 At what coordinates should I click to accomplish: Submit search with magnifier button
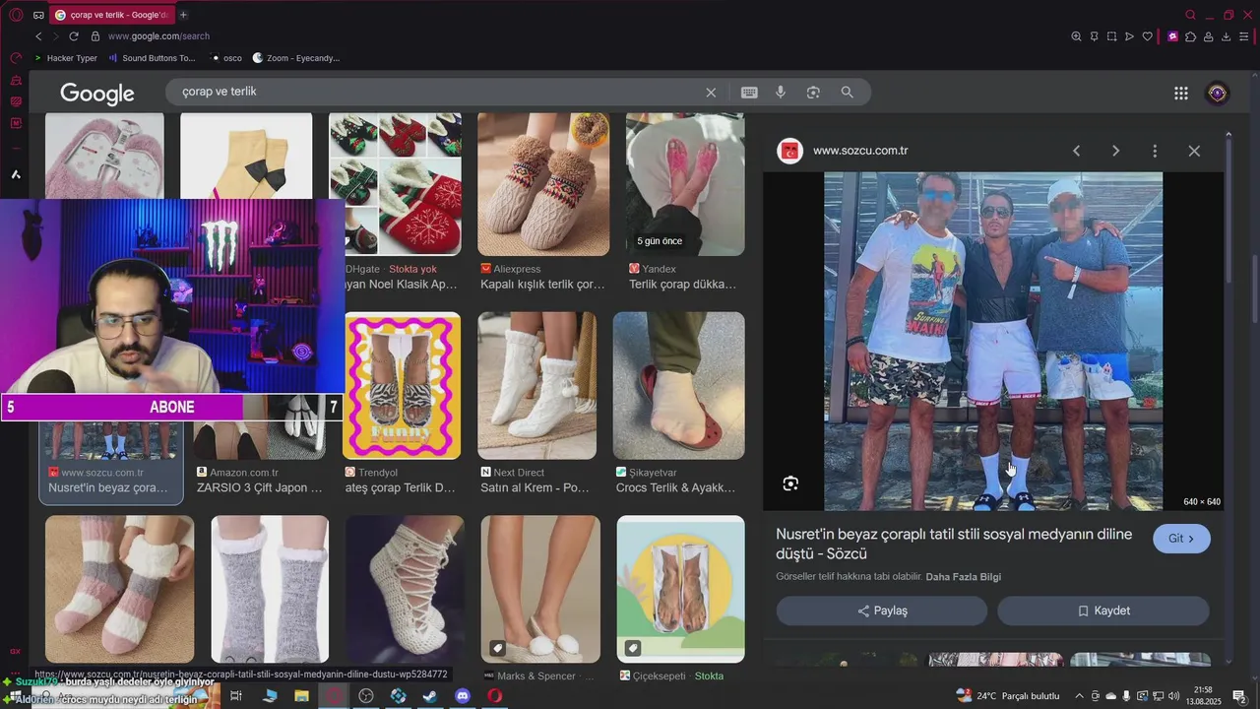[847, 92]
